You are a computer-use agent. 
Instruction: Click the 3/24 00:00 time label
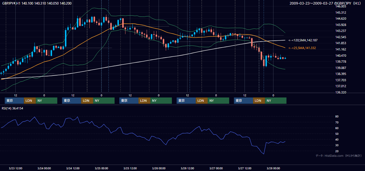44,168
